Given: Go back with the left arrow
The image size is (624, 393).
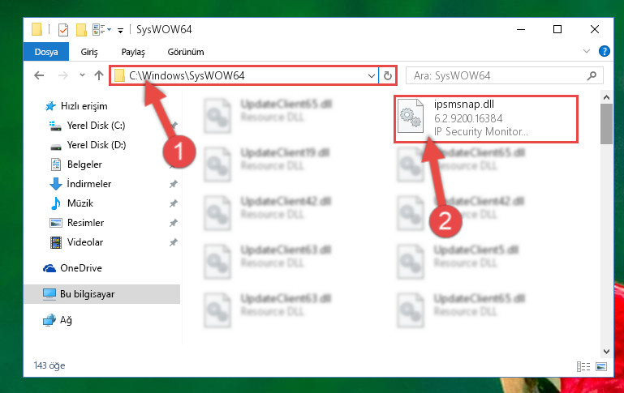Looking at the screenshot, I should tap(39, 75).
